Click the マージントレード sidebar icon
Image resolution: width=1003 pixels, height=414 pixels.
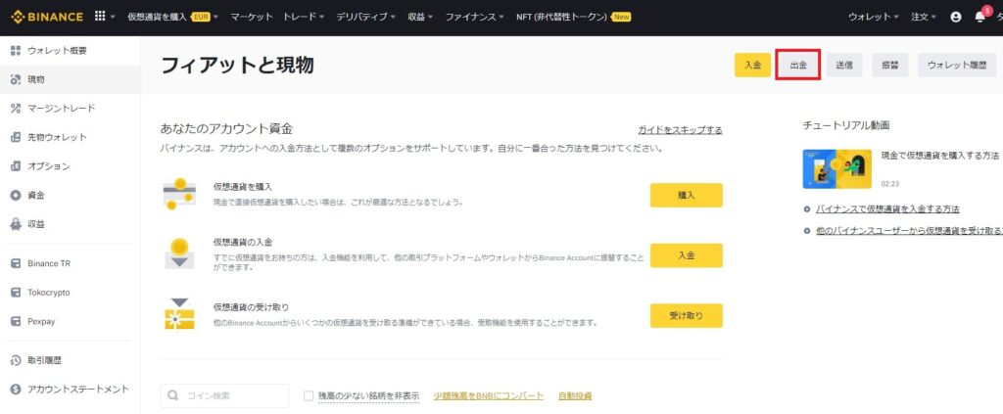[x=16, y=109]
